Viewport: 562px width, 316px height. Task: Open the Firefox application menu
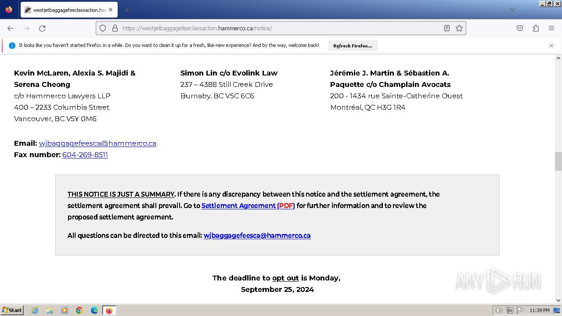pyautogui.click(x=551, y=28)
